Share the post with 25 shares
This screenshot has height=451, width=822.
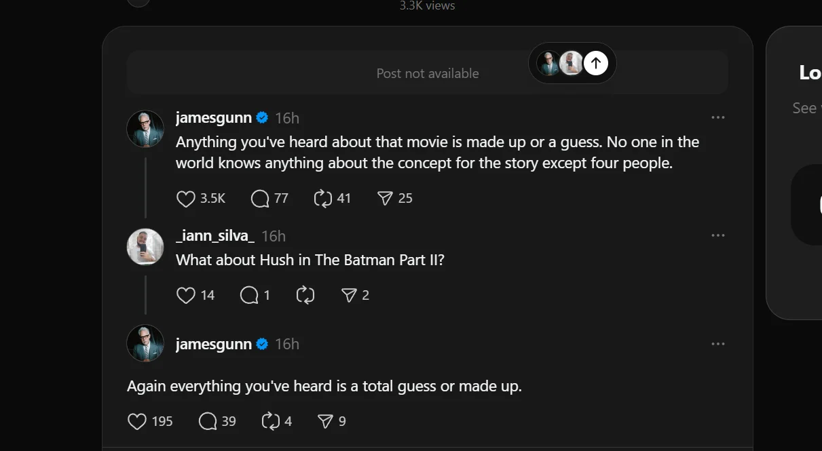(x=385, y=198)
